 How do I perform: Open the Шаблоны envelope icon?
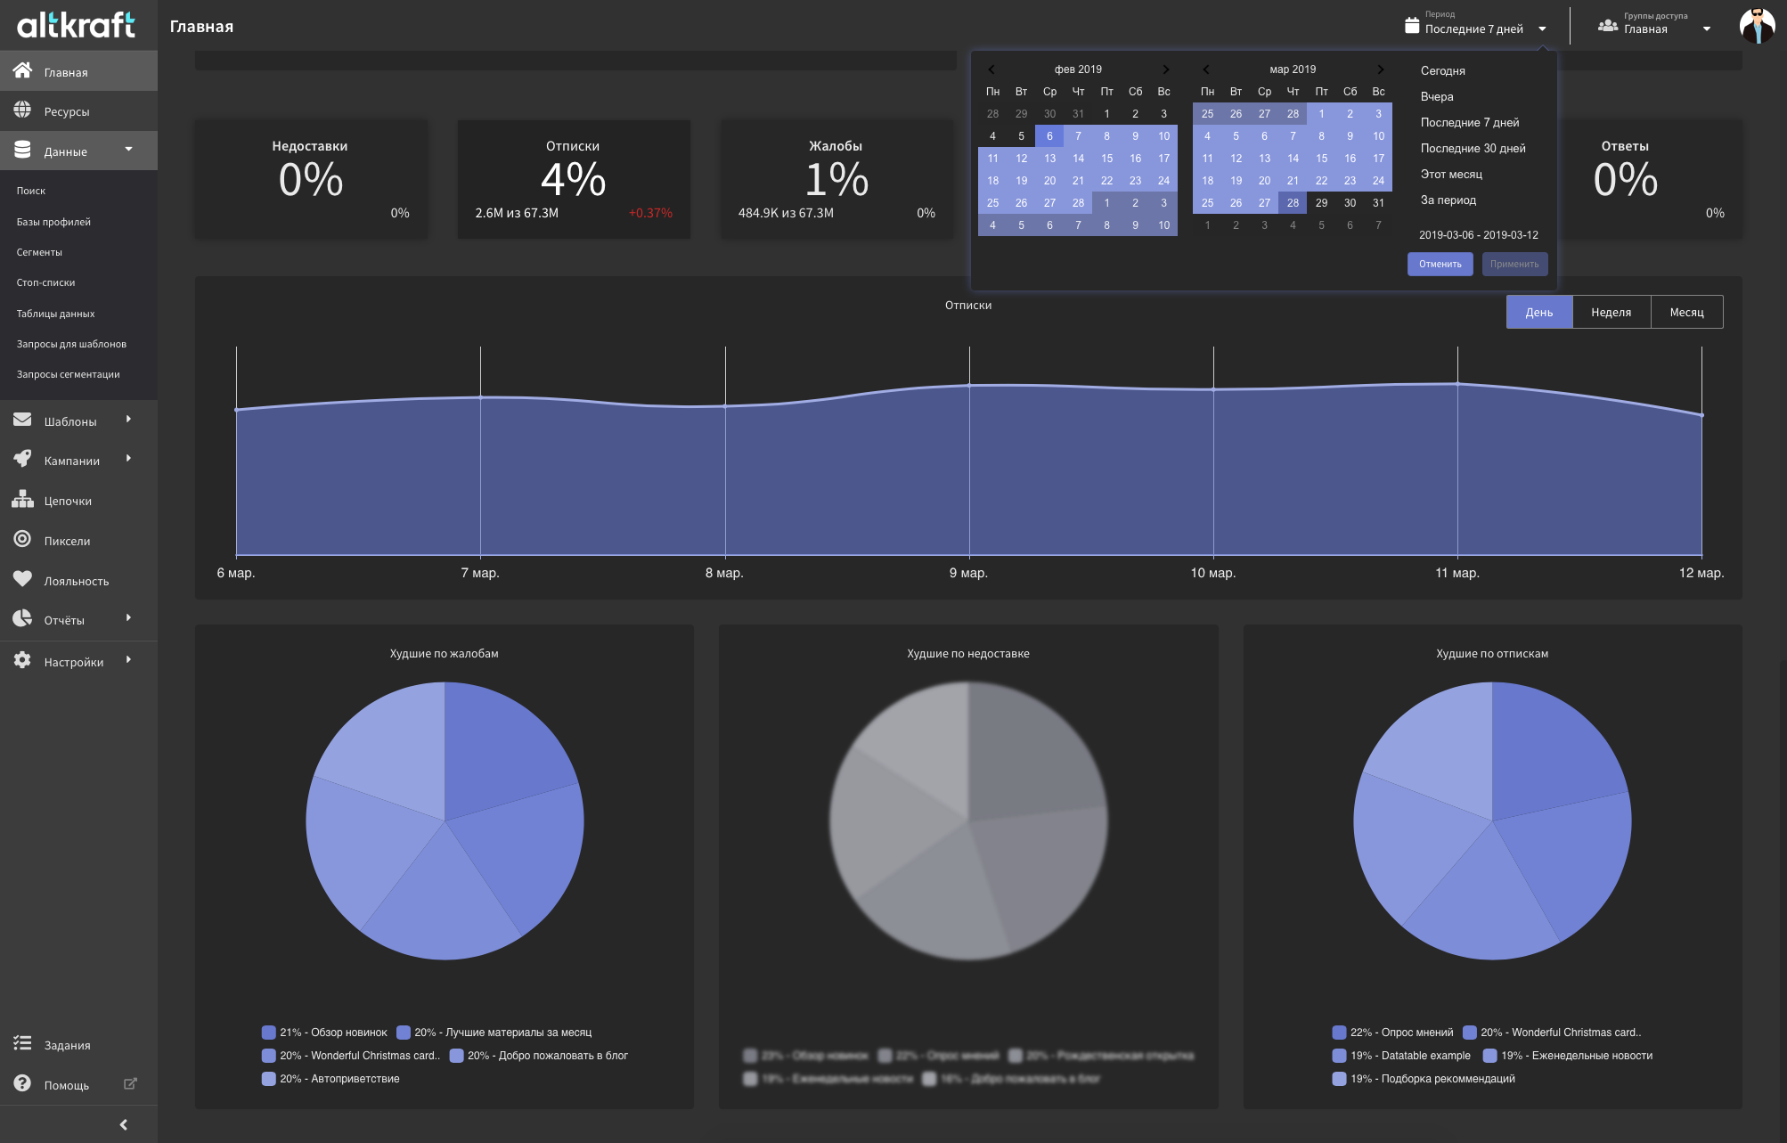click(x=22, y=420)
